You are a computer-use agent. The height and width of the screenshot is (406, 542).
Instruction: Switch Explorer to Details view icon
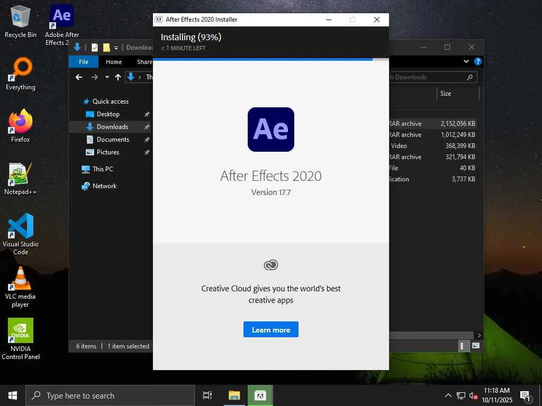tap(463, 346)
